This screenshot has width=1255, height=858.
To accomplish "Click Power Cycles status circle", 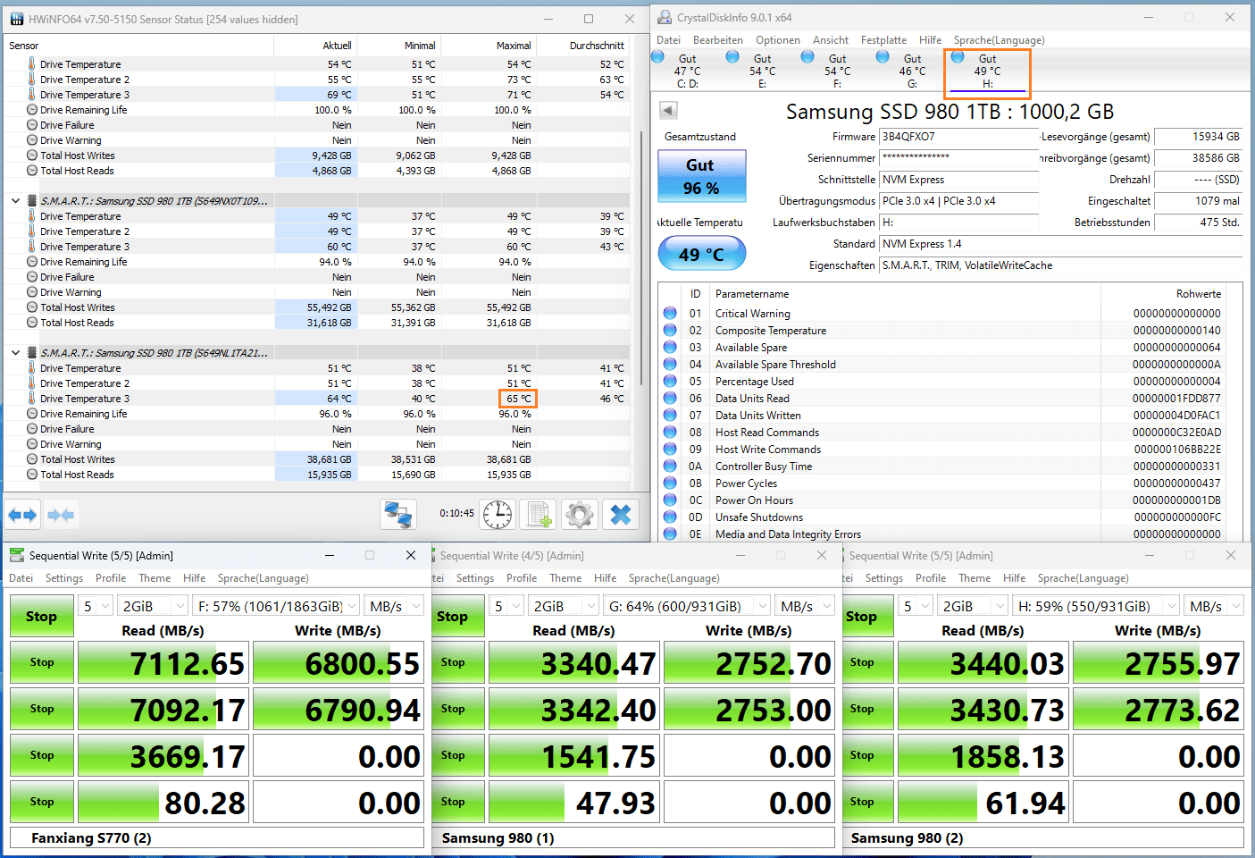I will click(670, 483).
